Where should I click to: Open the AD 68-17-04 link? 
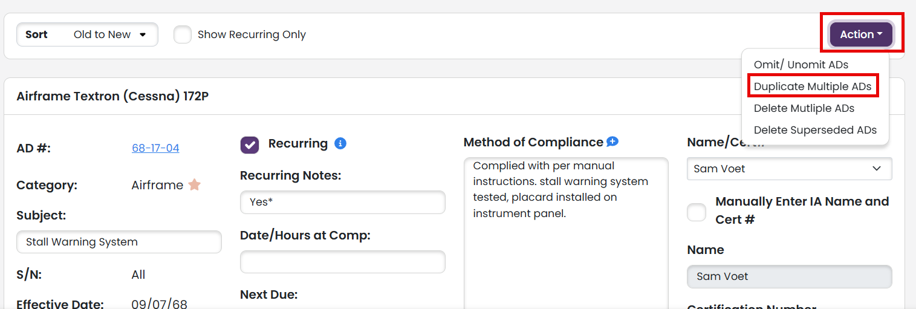point(155,148)
